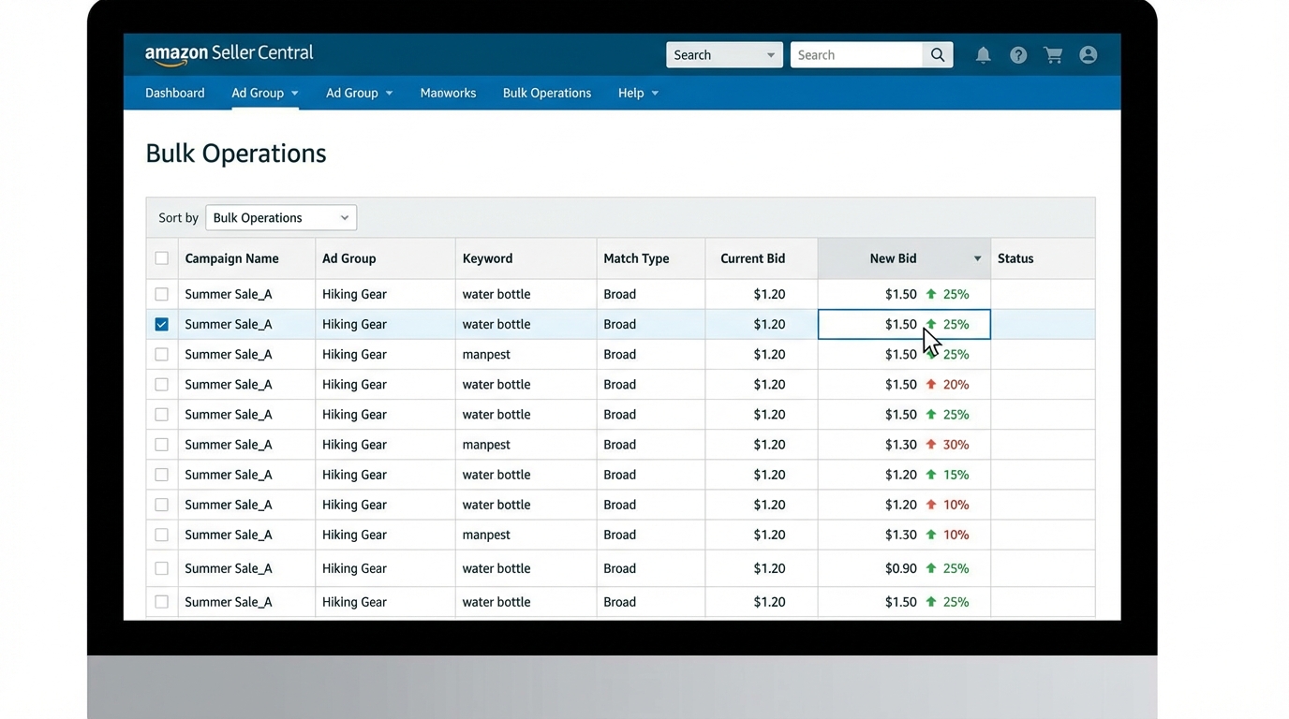Image resolution: width=1289 pixels, height=719 pixels.
Task: Click the Campaign Name column header
Action: 231,258
